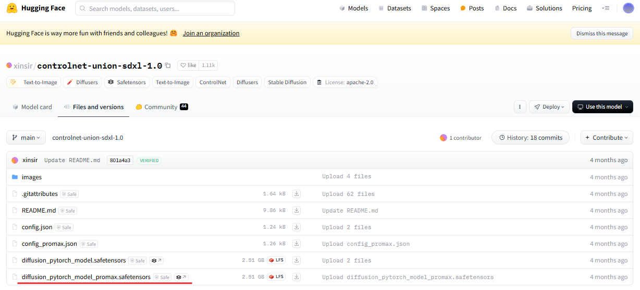The height and width of the screenshot is (290, 640).
Task: Click the VERIFIED badge on commit row
Action: pos(149,161)
